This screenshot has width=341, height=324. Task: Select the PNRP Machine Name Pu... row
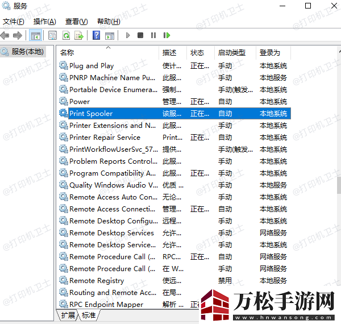pos(175,78)
